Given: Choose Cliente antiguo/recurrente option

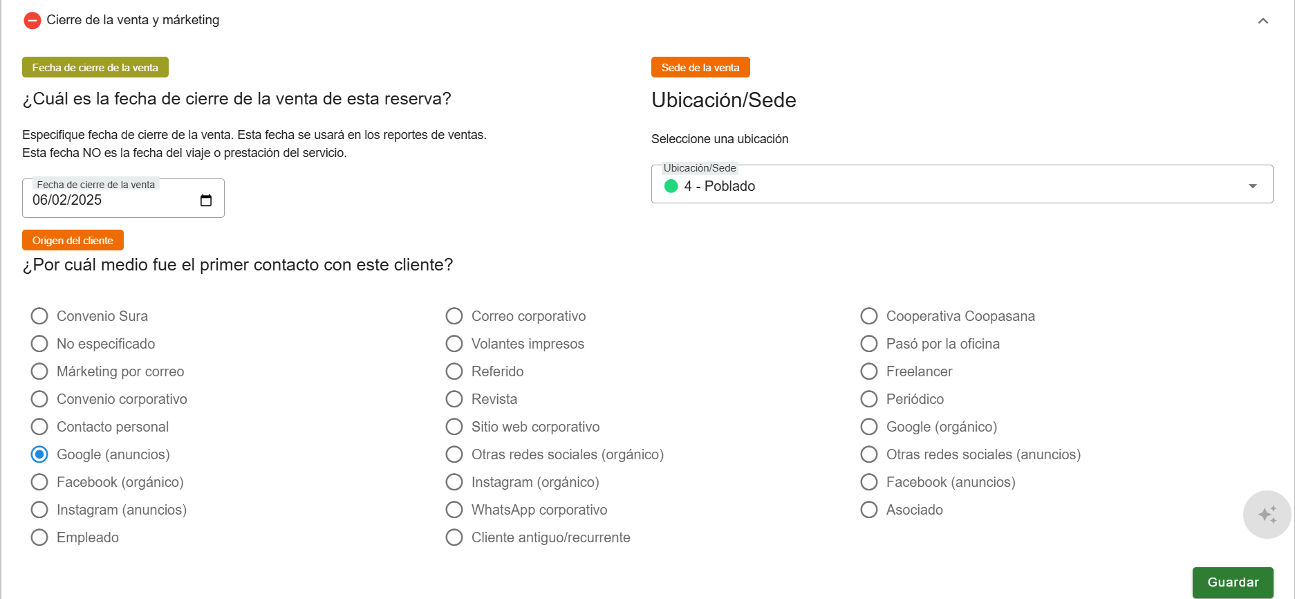Looking at the screenshot, I should tap(454, 537).
